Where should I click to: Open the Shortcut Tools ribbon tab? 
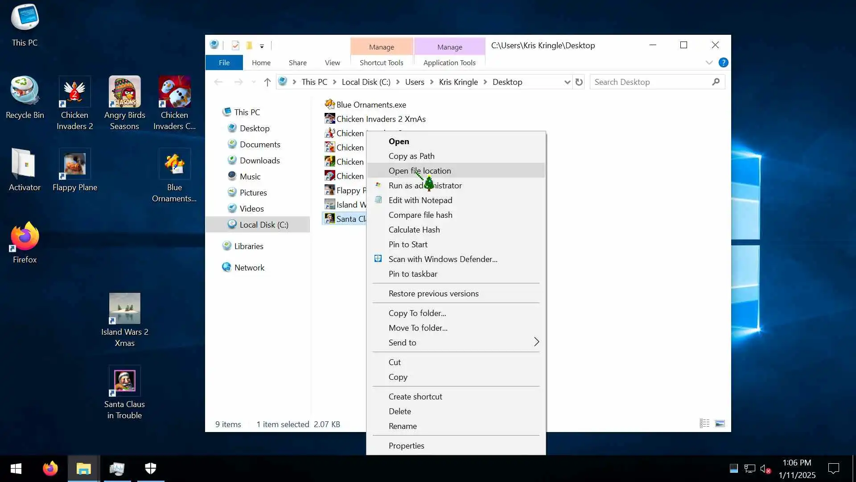[381, 63]
